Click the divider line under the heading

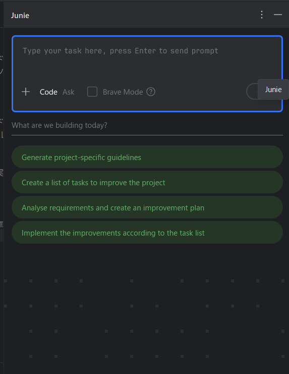[x=147, y=135]
